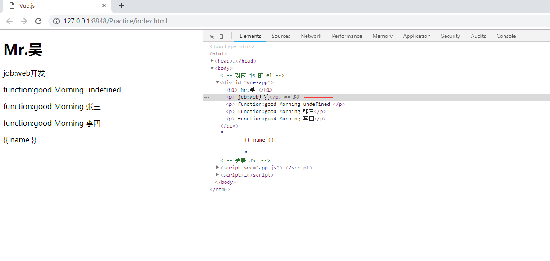Select the p job:web开发 DOM row
Image resolution: width=550 pixels, height=261 pixels.
[x=376, y=97]
